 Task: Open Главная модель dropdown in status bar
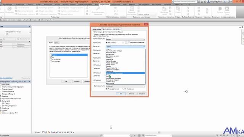point(158,135)
